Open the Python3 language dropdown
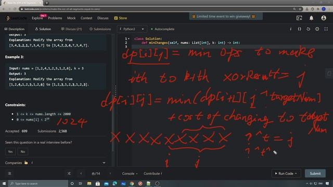333x187 pixels. tap(132, 29)
